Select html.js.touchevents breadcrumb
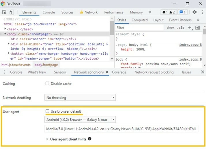206x150 pixels. (x=16, y=65)
